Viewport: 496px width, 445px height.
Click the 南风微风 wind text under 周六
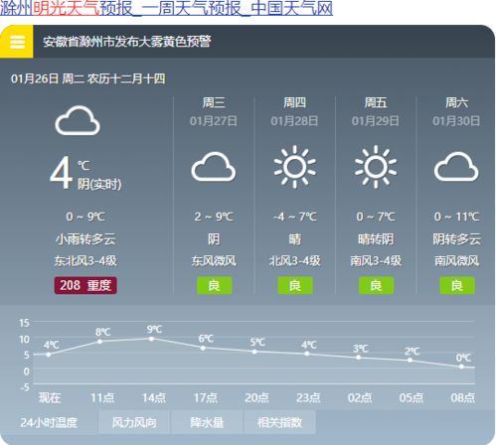[456, 261]
